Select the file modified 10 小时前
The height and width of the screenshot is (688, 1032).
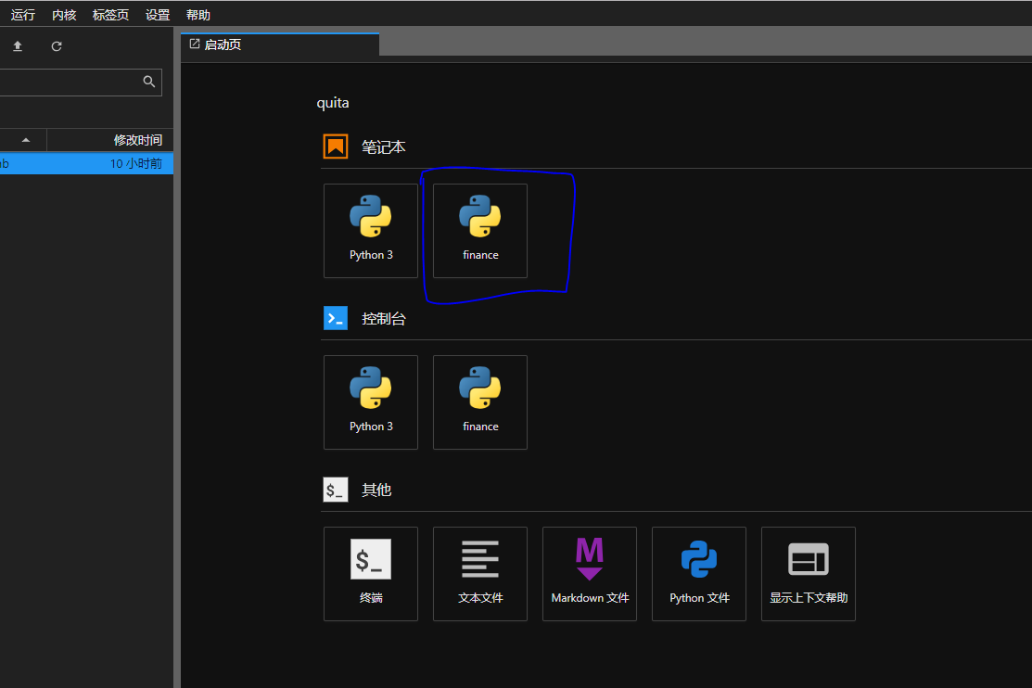pyautogui.click(x=86, y=163)
